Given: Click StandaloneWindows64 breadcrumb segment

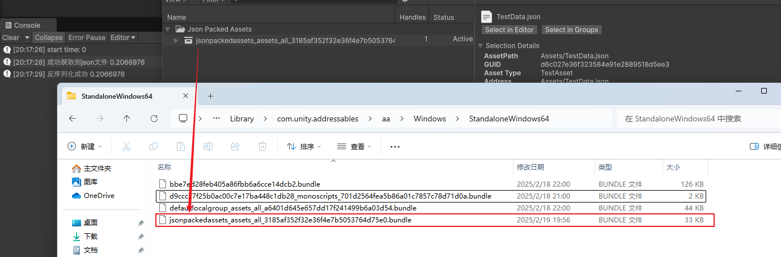Looking at the screenshot, I should click(509, 119).
